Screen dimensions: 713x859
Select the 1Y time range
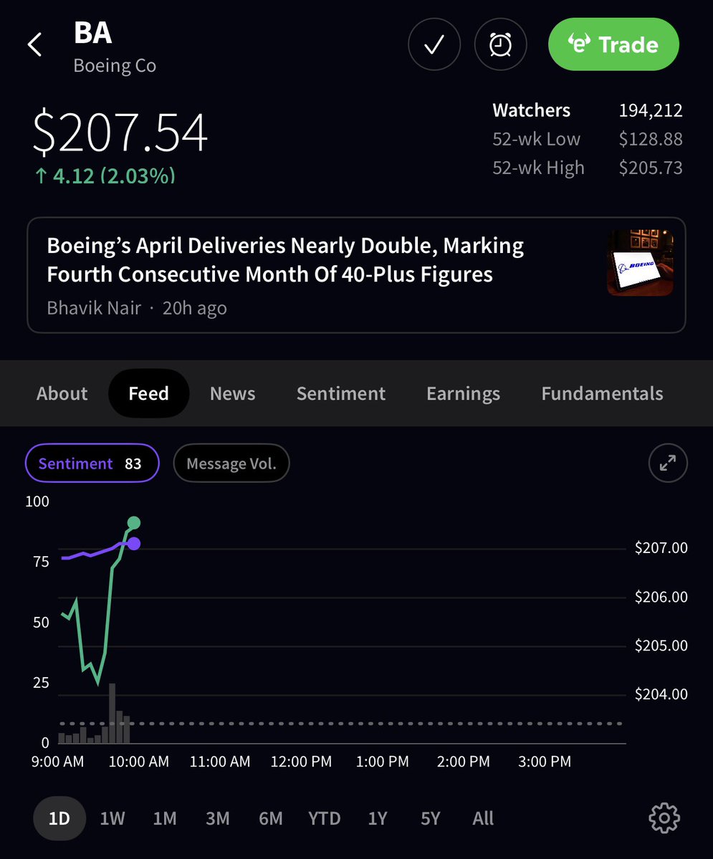pyautogui.click(x=378, y=818)
